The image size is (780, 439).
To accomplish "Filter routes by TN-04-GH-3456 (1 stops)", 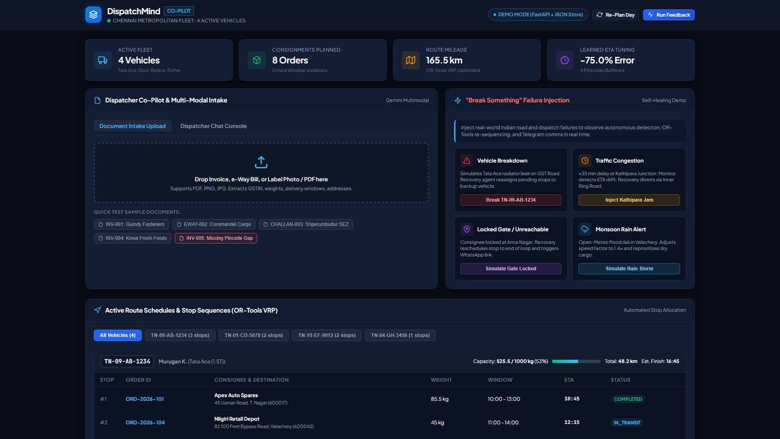I will pyautogui.click(x=400, y=335).
